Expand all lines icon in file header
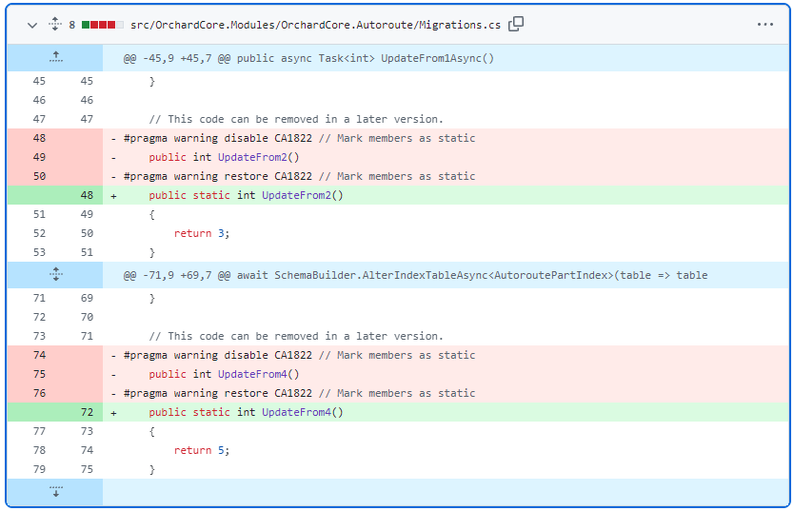794x511 pixels. point(54,24)
